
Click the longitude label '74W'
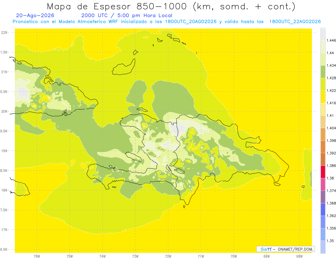coord(102,256)
